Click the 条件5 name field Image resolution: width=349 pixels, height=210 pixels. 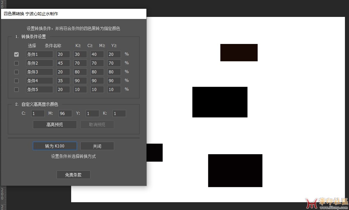[x=40, y=90]
